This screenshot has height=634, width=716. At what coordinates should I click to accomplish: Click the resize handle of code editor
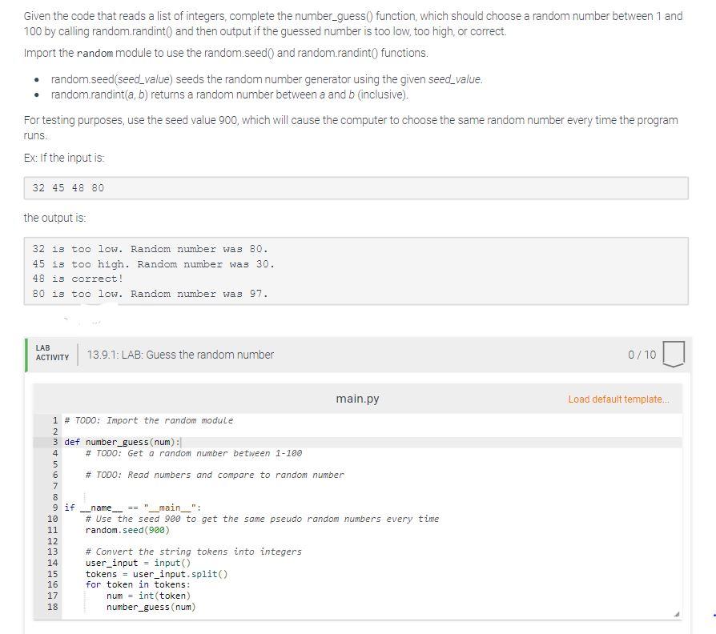[x=677, y=614]
